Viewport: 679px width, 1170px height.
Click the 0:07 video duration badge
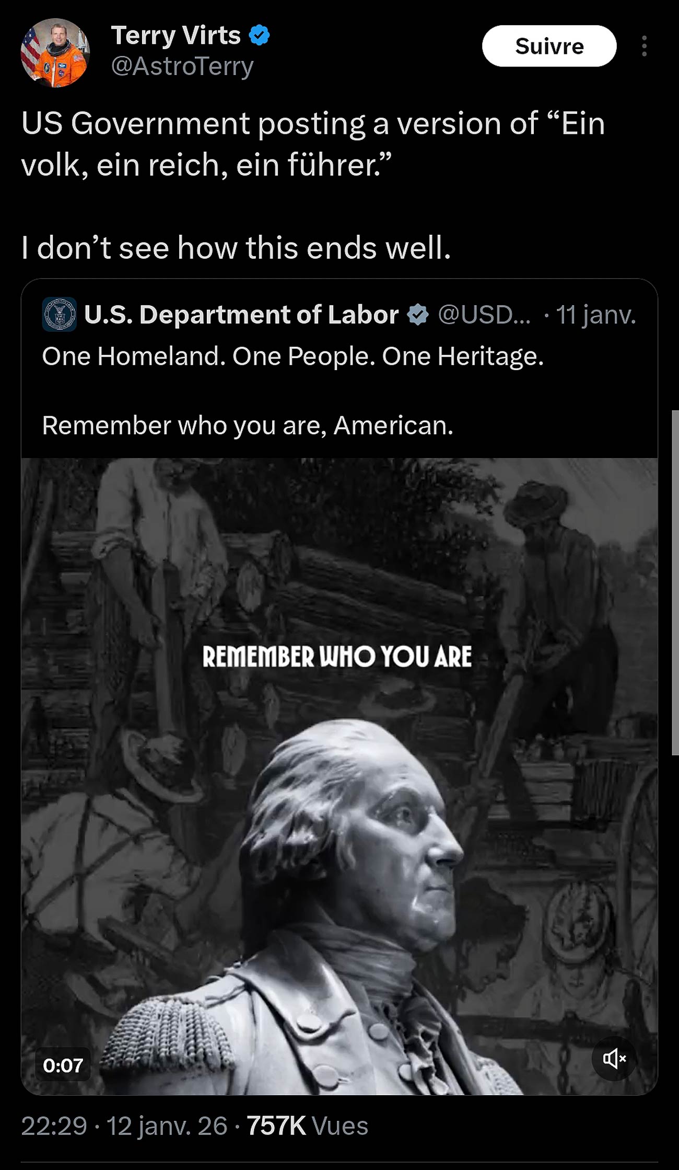click(x=63, y=1065)
